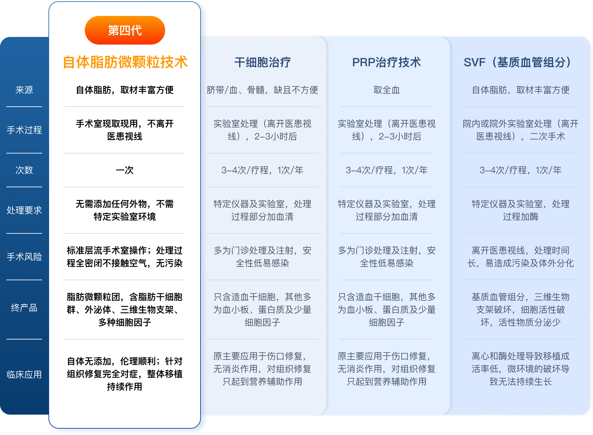Viewport: 593px width, 435px height.
Task: Click 脂肪微颗粒团 final product cell
Action: point(125,310)
